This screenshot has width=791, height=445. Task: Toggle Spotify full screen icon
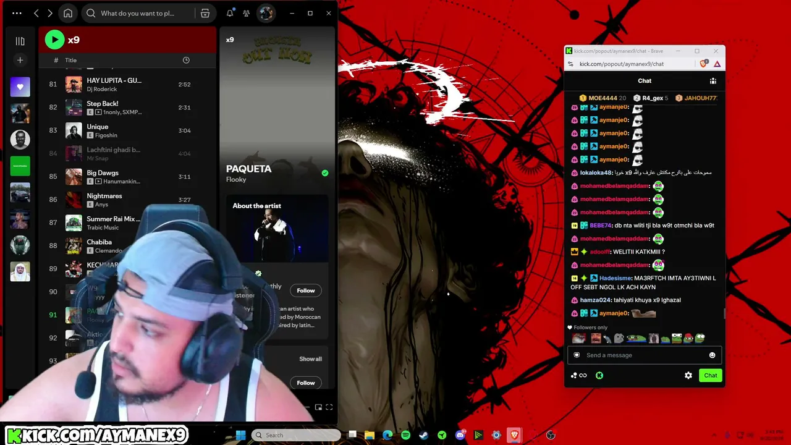point(329,407)
